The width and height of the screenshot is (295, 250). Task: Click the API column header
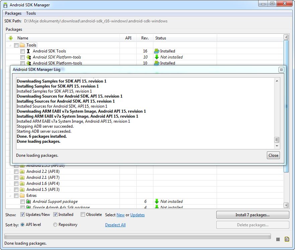[x=128, y=38]
